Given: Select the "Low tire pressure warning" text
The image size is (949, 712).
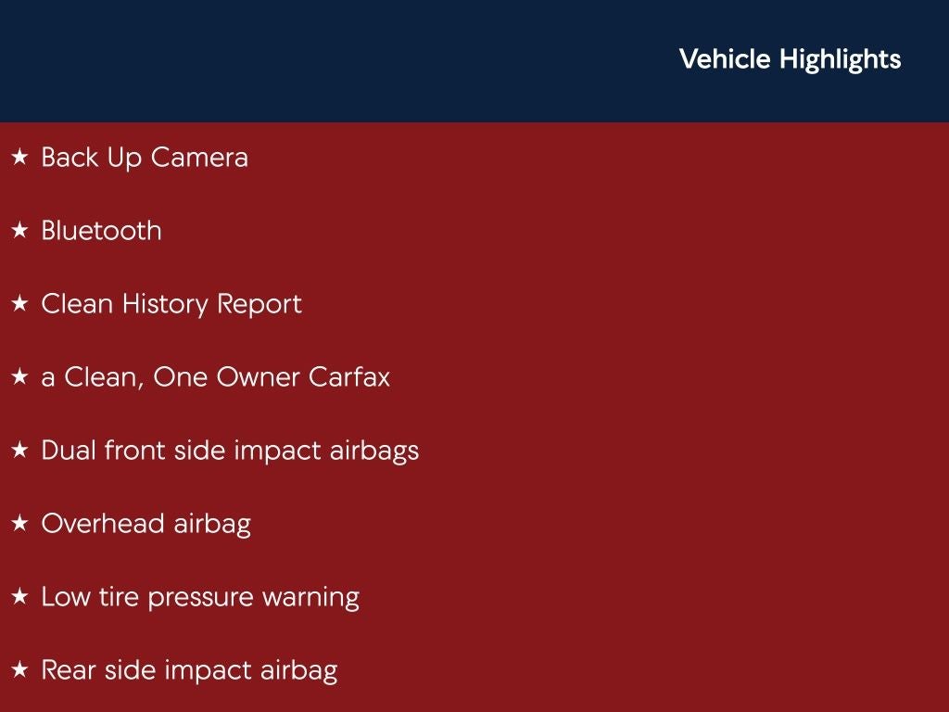Looking at the screenshot, I should click(x=200, y=597).
